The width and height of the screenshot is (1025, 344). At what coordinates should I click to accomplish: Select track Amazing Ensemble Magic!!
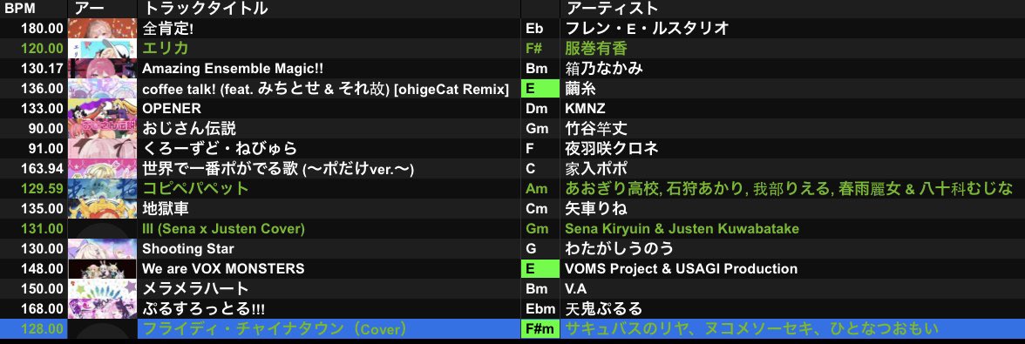pos(233,69)
